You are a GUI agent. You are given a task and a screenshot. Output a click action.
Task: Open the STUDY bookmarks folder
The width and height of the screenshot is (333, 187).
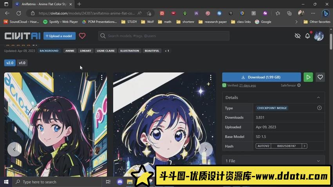pos(129,22)
